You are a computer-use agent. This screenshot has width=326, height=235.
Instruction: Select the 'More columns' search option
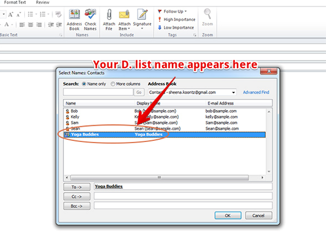(114, 84)
